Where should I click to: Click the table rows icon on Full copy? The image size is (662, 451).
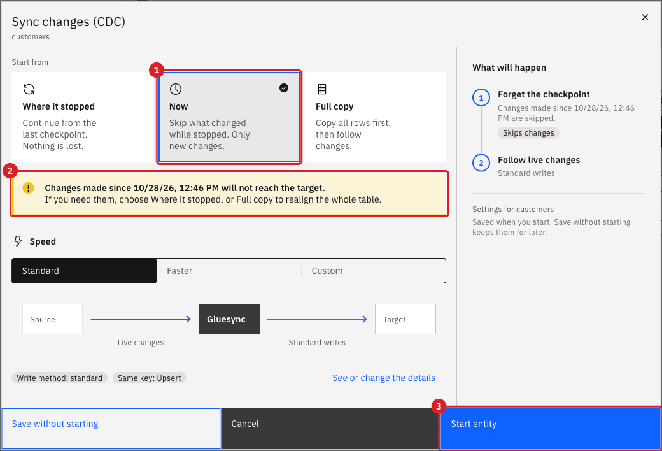(x=322, y=89)
